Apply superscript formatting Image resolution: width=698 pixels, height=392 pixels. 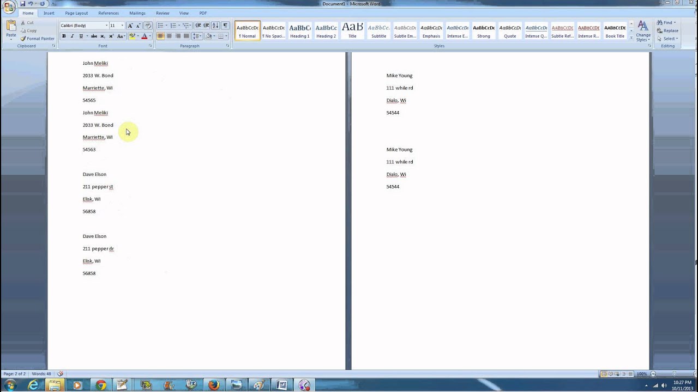[x=111, y=36]
